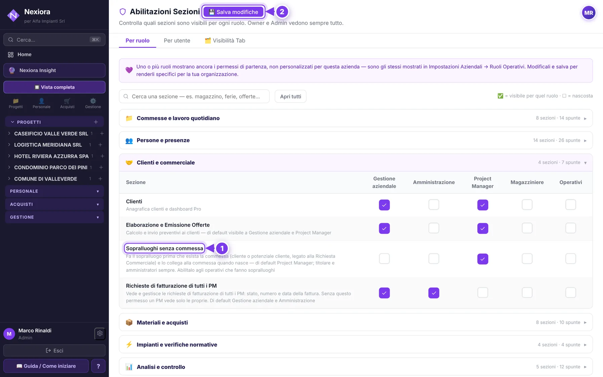Screen dimensions: 603x377
Task: Focus the Cerca una sezione search field
Action: click(x=194, y=97)
